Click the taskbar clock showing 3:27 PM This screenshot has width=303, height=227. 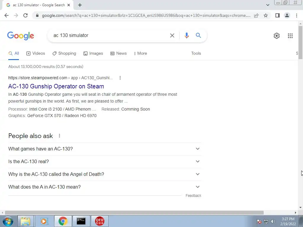pos(288,221)
